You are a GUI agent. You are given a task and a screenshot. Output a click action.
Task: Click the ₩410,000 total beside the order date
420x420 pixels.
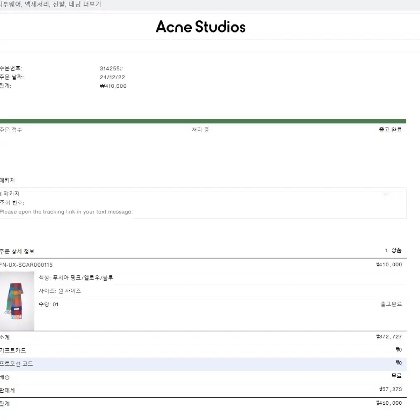[x=113, y=86]
